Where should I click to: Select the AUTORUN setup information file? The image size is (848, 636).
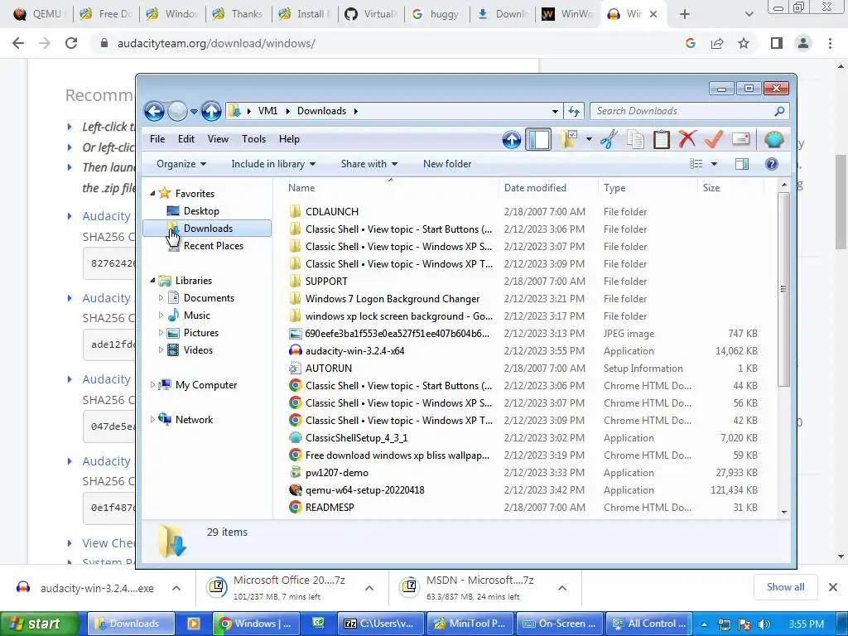(328, 369)
